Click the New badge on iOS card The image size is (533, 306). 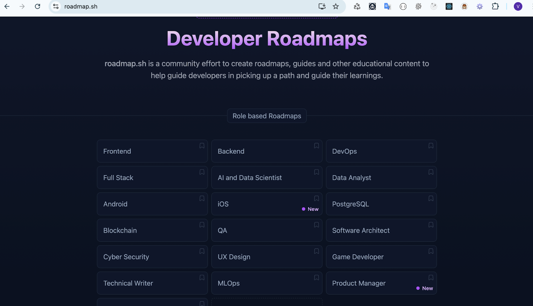[310, 209]
